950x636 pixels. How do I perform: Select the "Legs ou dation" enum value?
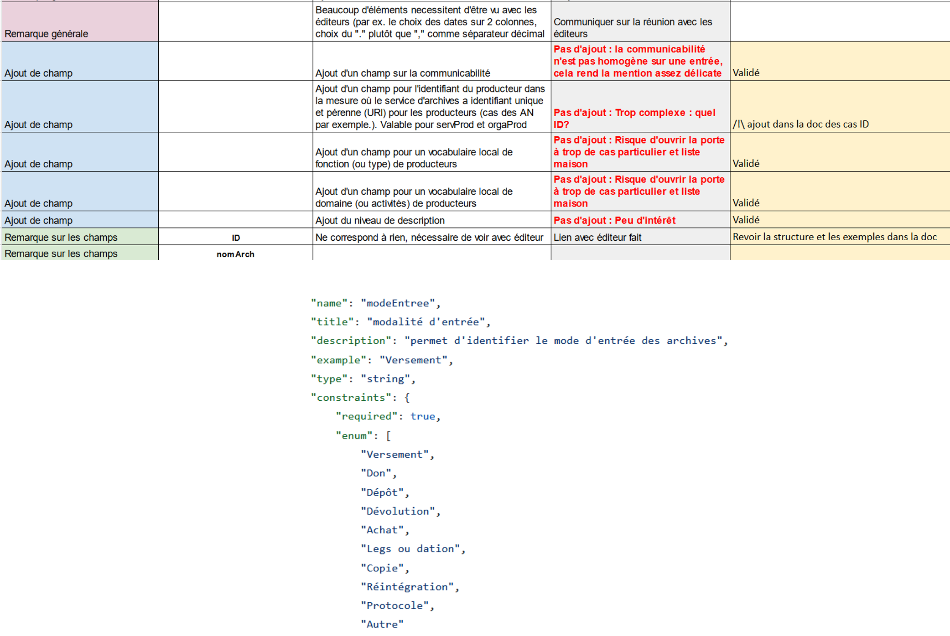(x=413, y=548)
